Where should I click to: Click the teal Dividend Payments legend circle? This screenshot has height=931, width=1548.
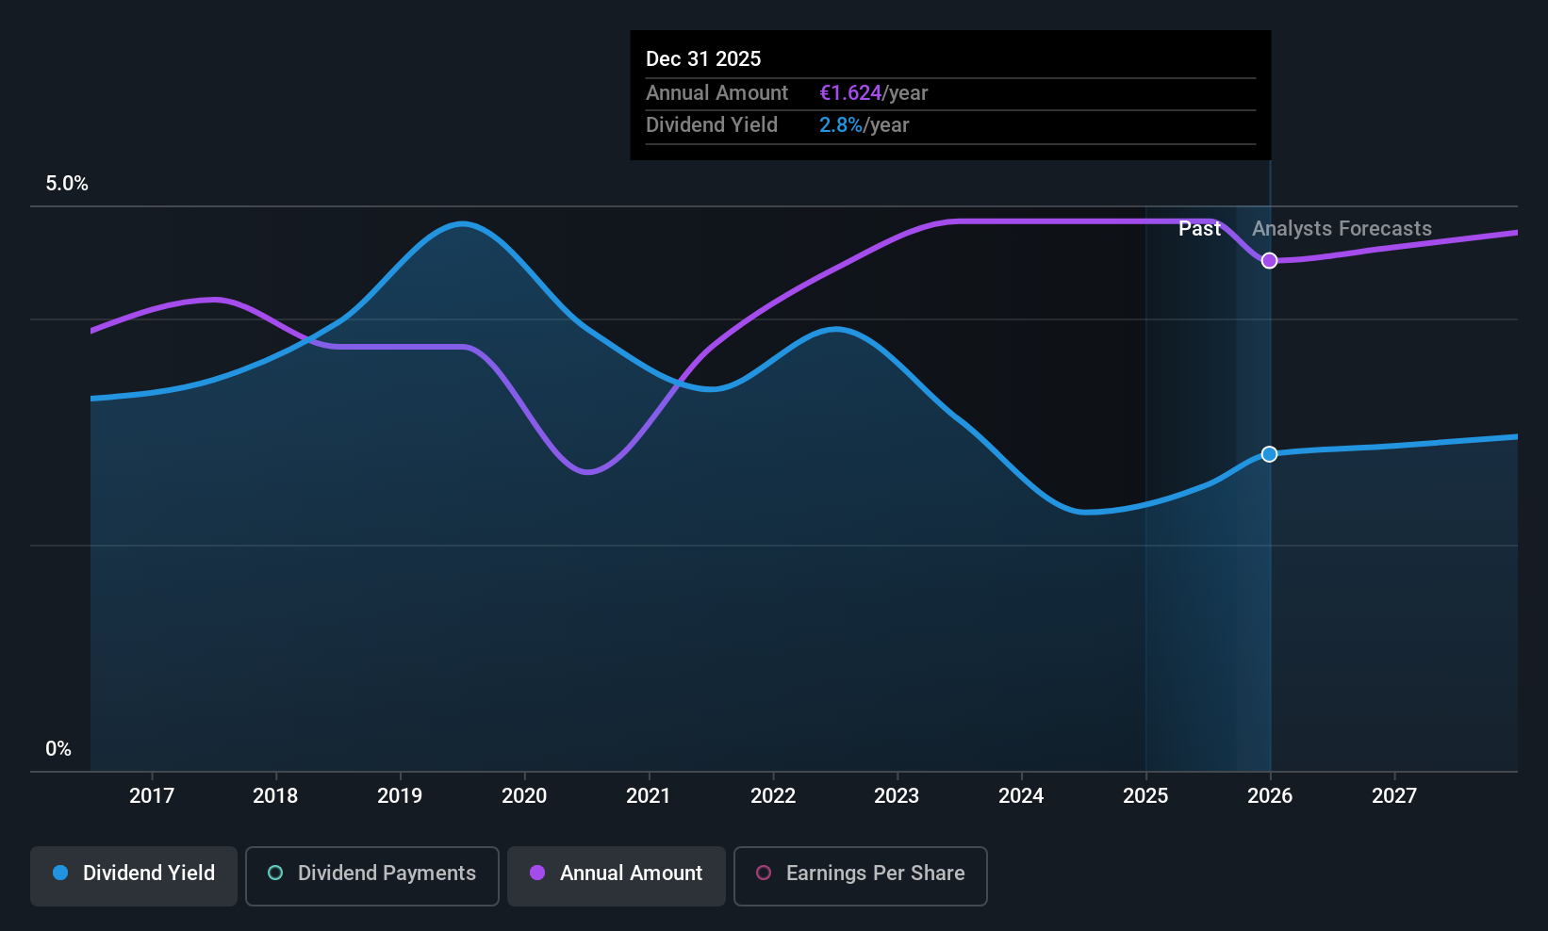275,874
